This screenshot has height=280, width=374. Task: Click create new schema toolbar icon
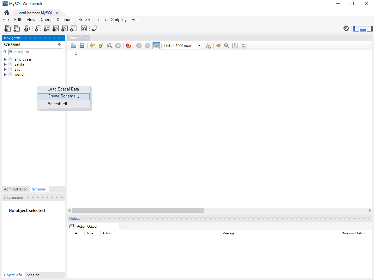[38, 29]
